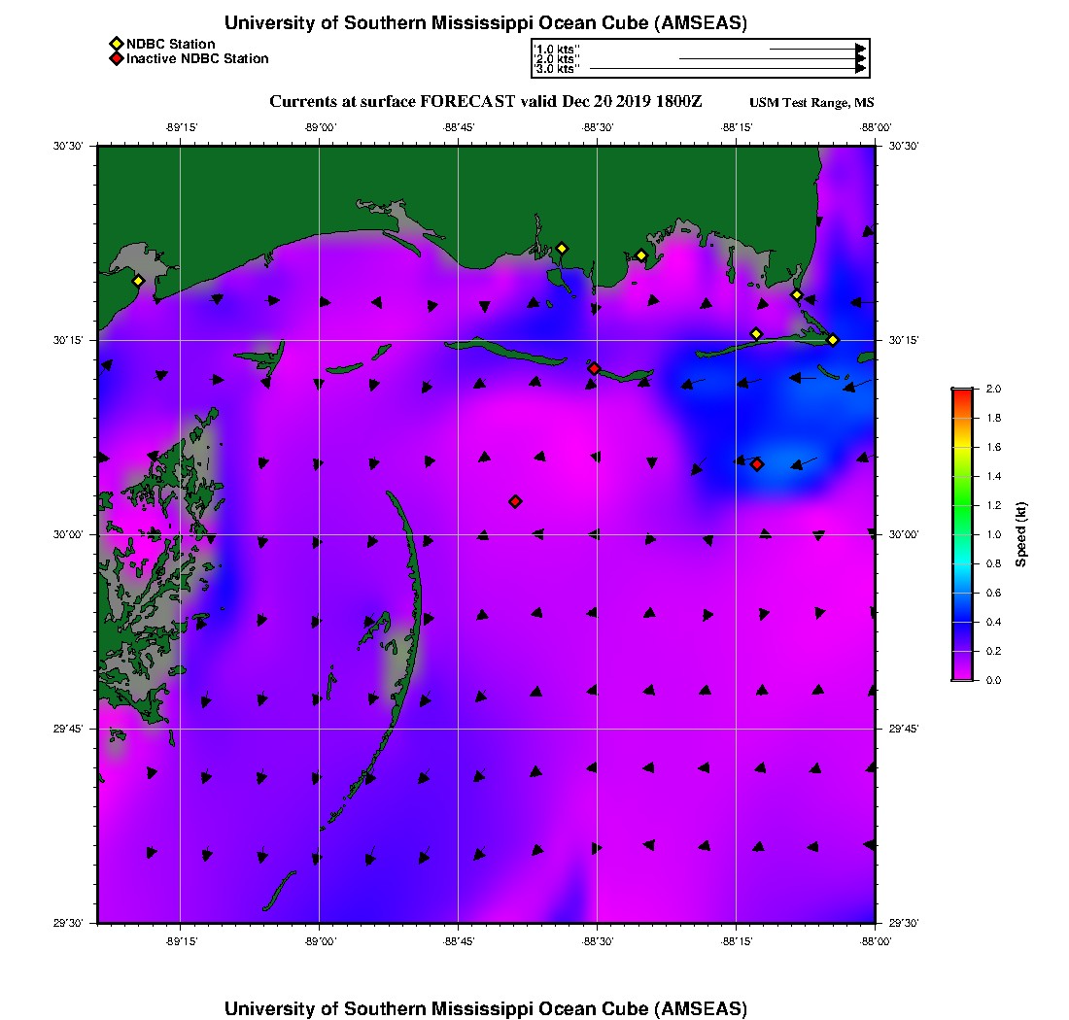Click the 'Inactive NDBC Station' legend text
Viewport: 1069px width, 1020px height.
coord(197,58)
